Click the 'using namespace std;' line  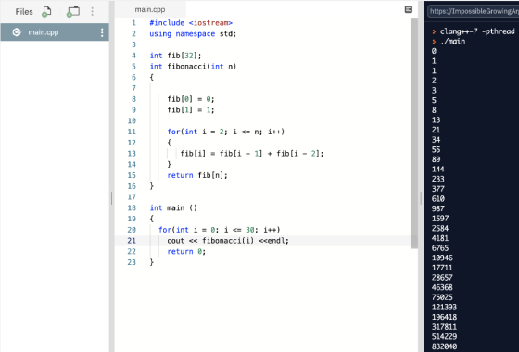point(193,33)
